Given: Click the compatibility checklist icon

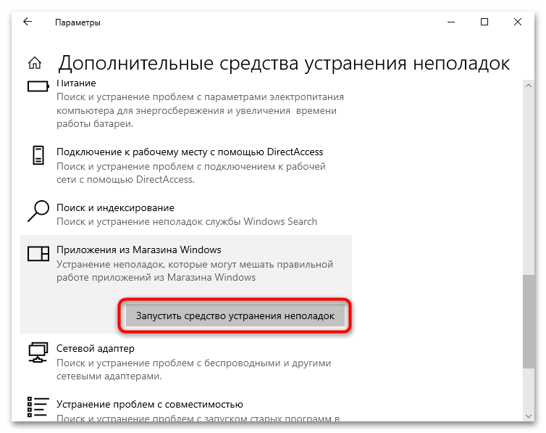Looking at the screenshot, I should pos(38,407).
